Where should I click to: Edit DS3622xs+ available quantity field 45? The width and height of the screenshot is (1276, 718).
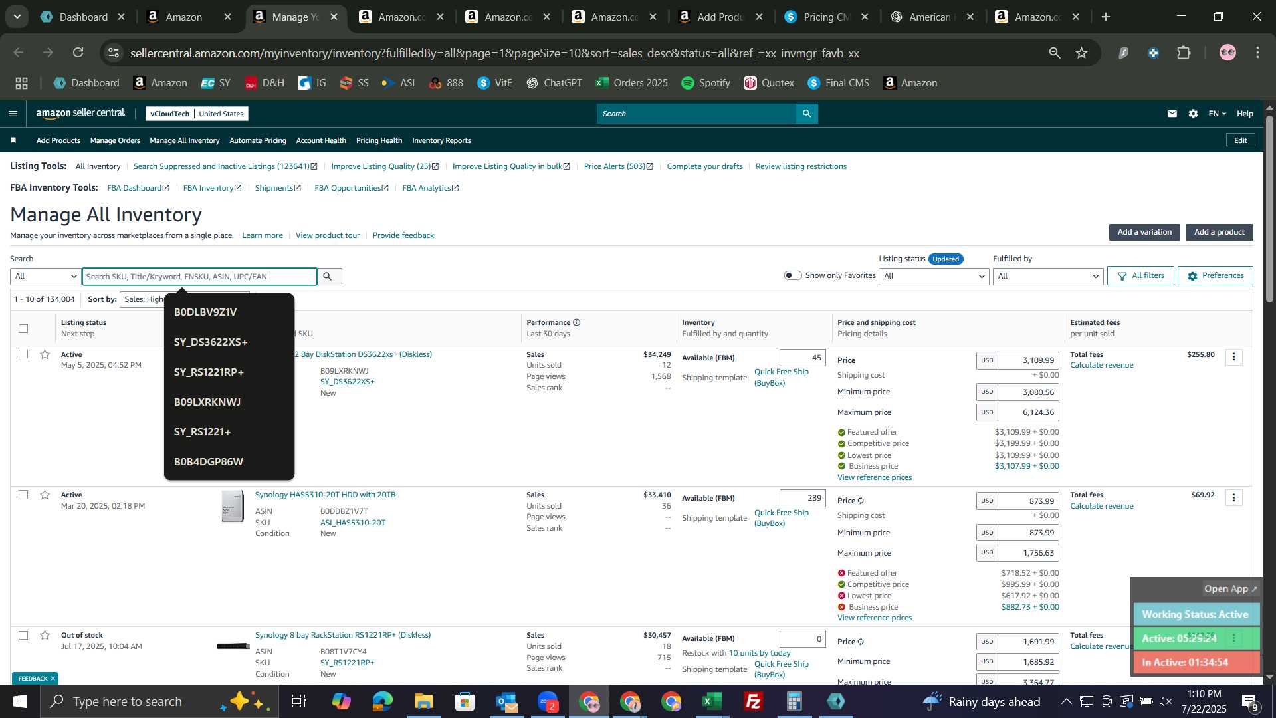click(802, 358)
